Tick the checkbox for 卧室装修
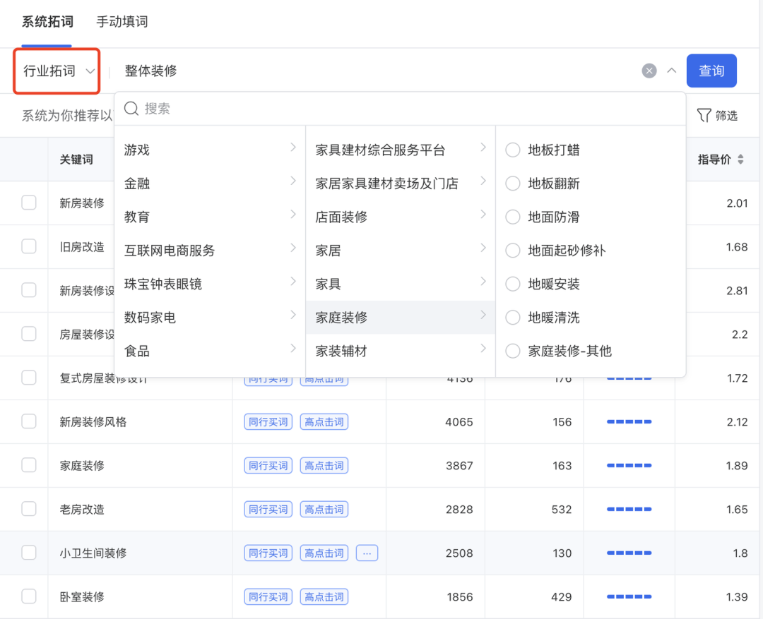This screenshot has width=763, height=619. (x=29, y=597)
